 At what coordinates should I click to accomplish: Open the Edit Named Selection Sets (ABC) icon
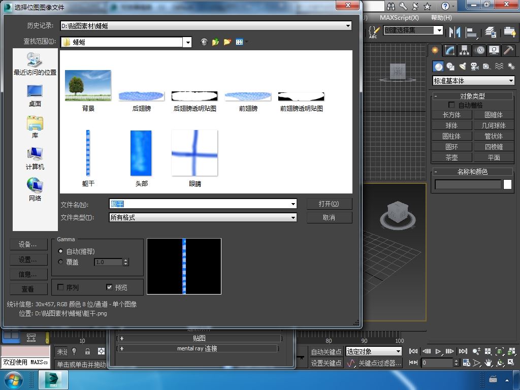click(x=374, y=32)
